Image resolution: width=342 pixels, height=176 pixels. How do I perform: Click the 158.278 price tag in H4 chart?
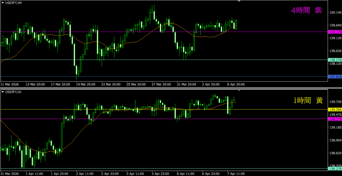click(x=335, y=60)
